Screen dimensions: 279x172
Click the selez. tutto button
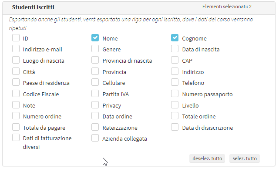245,159
